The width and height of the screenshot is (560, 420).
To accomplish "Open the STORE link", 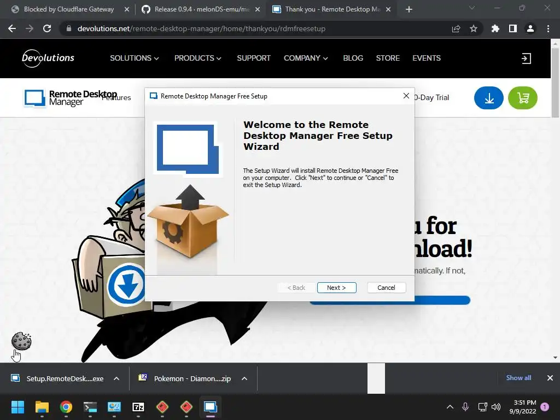I will (388, 58).
